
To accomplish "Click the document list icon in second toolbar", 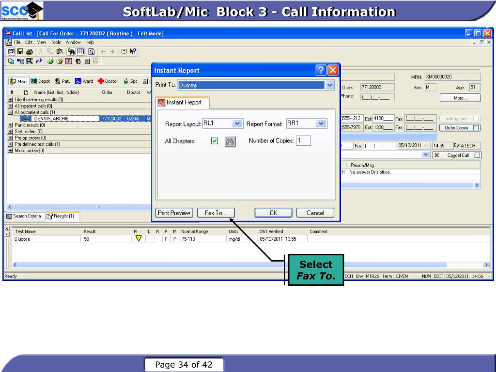I will pyautogui.click(x=87, y=61).
